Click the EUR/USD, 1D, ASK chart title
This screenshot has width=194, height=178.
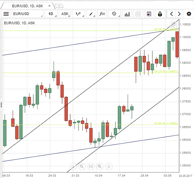pyautogui.click(x=19, y=23)
